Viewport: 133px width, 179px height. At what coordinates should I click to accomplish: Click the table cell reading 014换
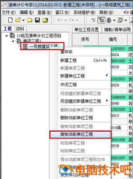coord(119,128)
